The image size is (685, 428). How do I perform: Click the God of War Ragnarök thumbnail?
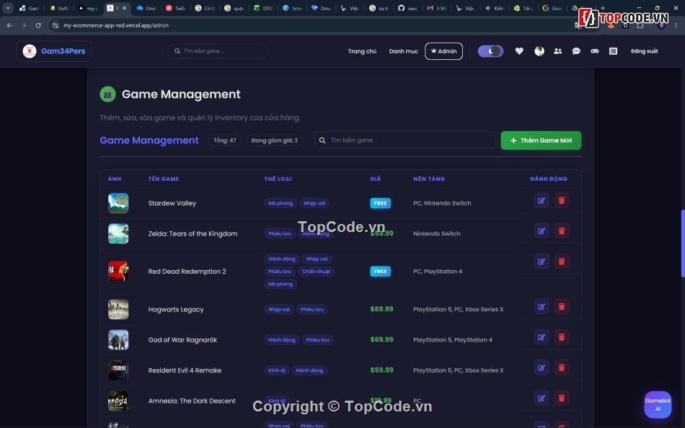[x=118, y=340]
